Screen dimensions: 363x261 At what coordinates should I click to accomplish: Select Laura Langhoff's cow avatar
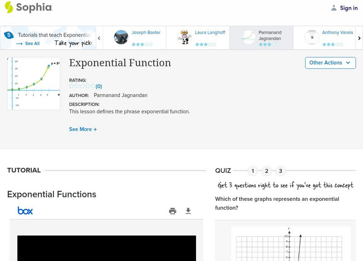184,37
